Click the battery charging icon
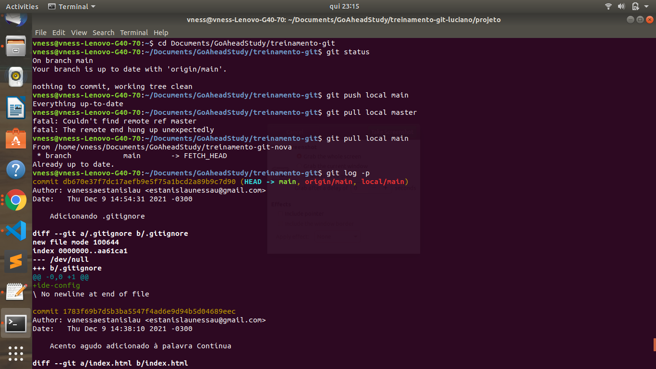This screenshot has height=369, width=656. 635,6
